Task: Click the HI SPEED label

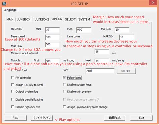Action: click(x=17, y=29)
